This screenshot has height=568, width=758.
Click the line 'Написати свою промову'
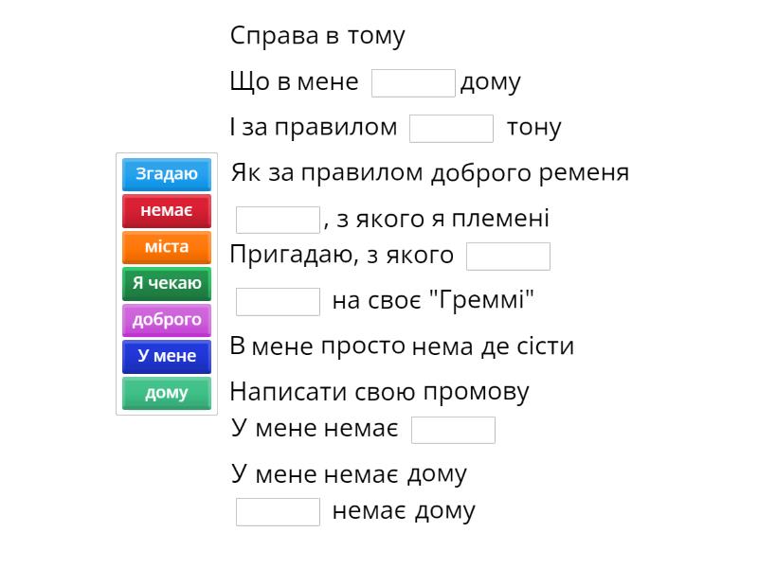pos(379,391)
